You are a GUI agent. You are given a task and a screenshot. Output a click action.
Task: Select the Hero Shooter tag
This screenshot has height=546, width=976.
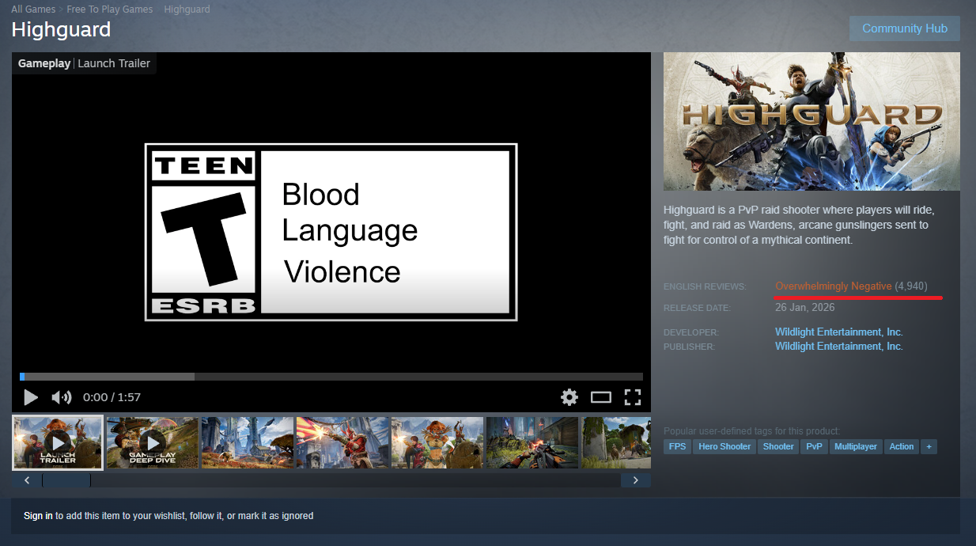point(724,446)
